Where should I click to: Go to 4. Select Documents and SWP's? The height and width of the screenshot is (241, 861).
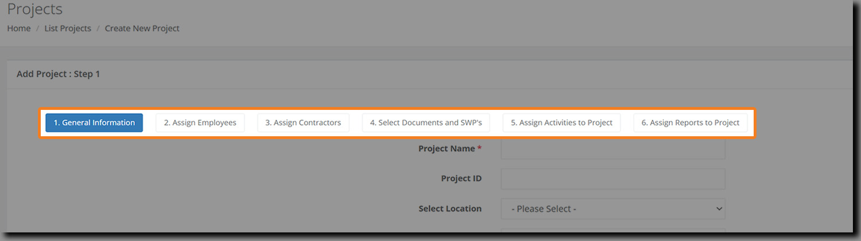pos(425,123)
